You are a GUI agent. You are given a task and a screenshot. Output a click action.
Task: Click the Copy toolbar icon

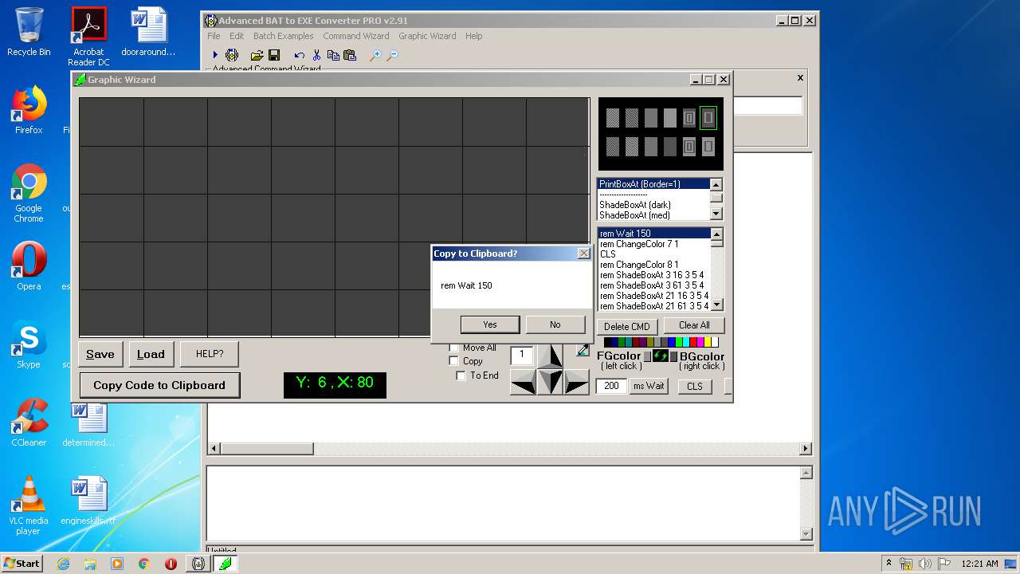point(333,55)
